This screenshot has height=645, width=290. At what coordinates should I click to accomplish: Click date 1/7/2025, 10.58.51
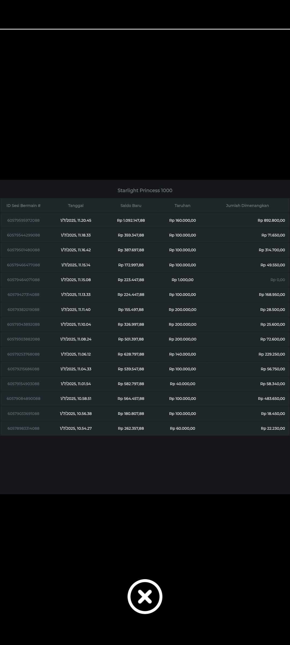[x=76, y=399]
